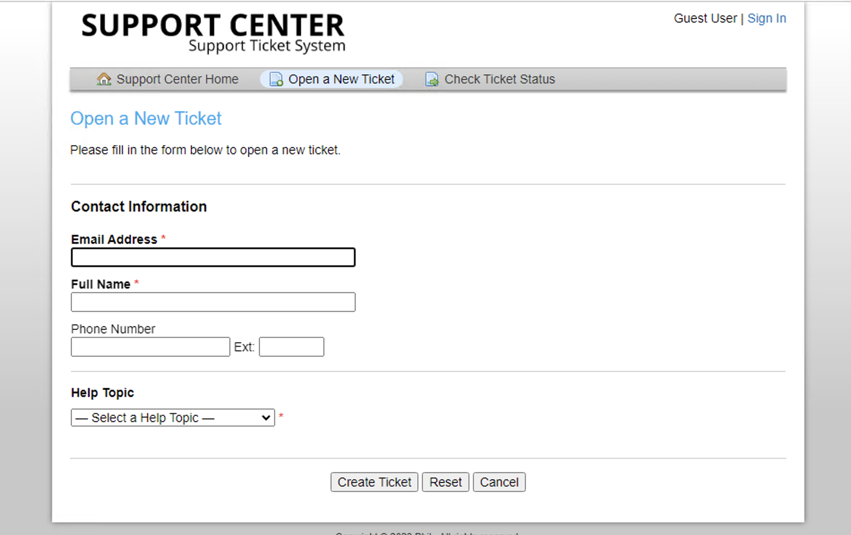The image size is (851, 535).
Task: Click the copyright text at page bottom
Action: pos(426,533)
